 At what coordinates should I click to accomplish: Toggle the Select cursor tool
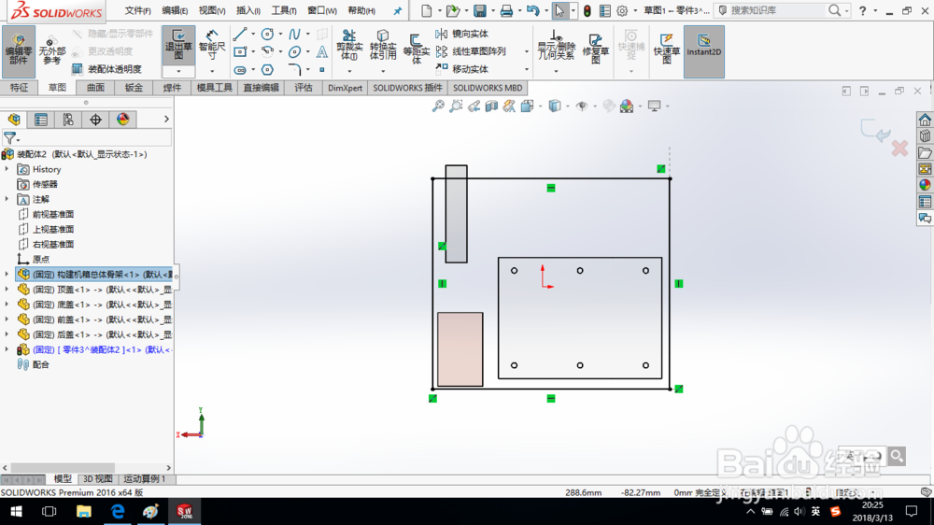tap(559, 10)
